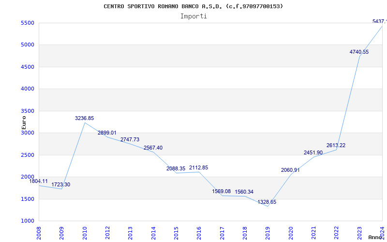Click data label 4740.55
The height and width of the screenshot is (242, 387).
click(x=359, y=52)
